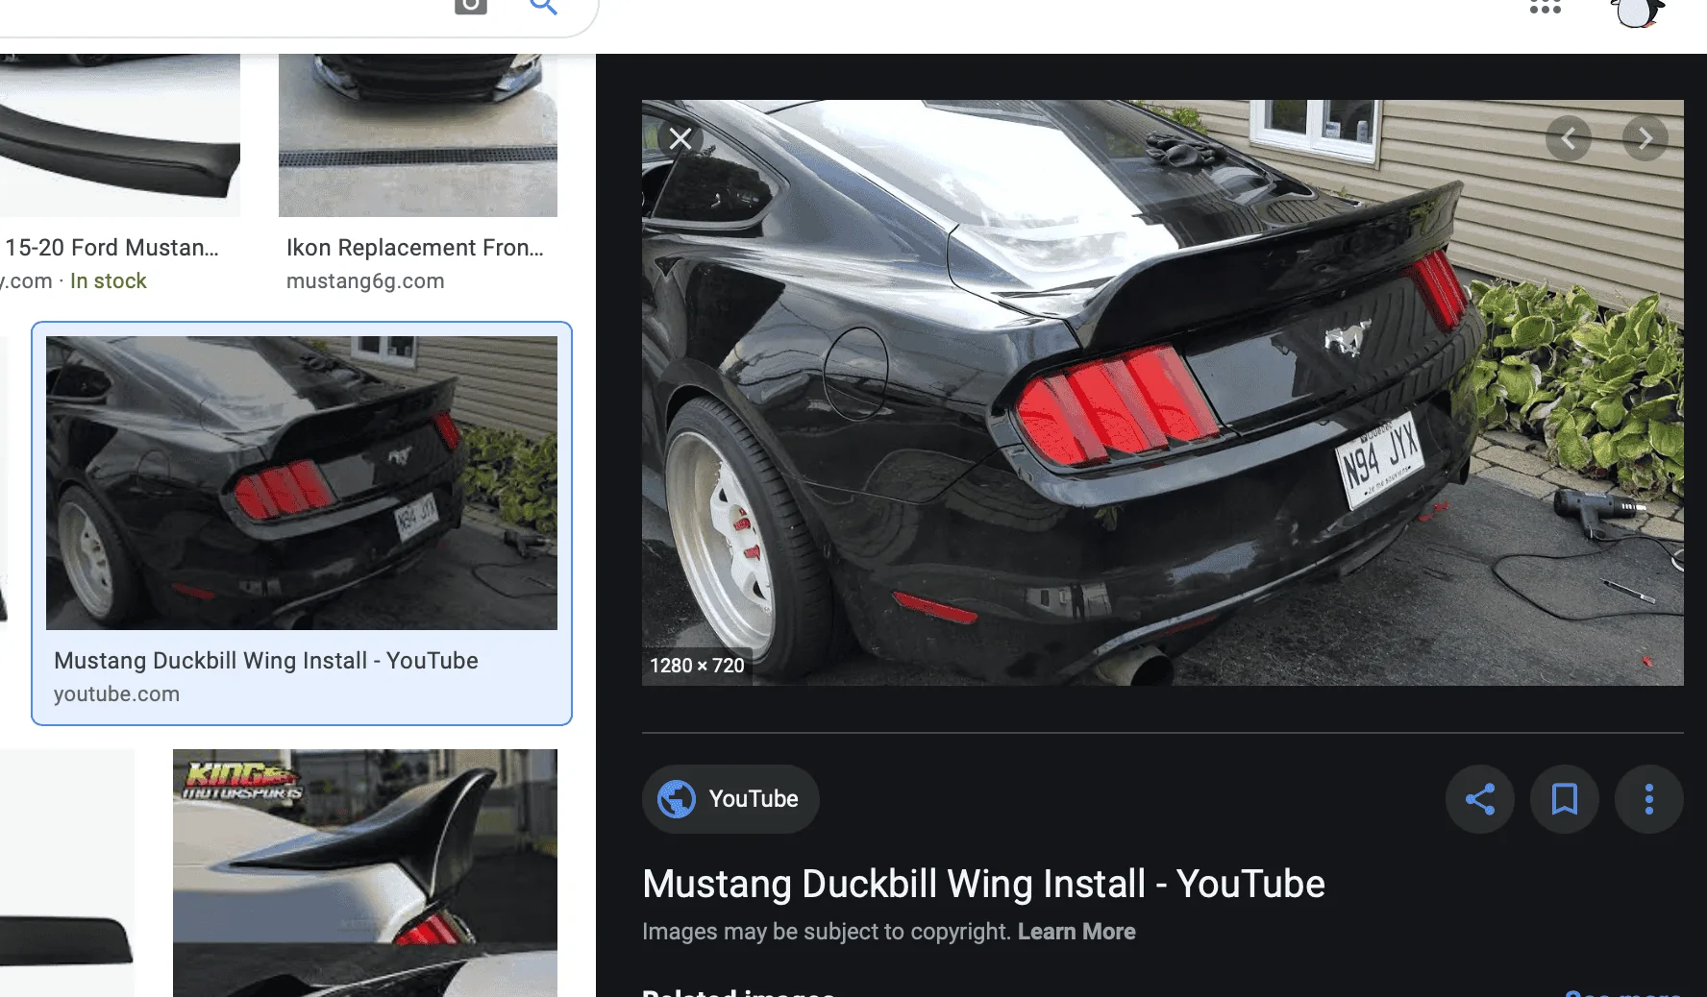Open Ikon Replacement Front result title

(415, 248)
